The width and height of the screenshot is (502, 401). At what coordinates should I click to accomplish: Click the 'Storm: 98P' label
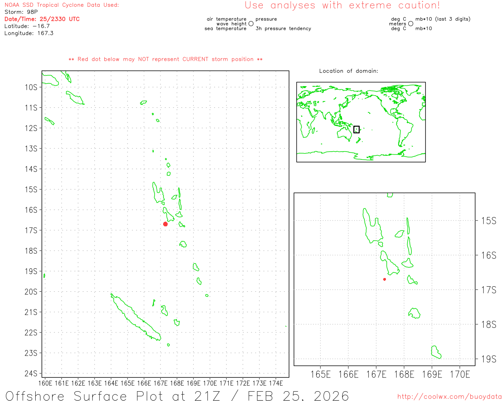(21, 12)
